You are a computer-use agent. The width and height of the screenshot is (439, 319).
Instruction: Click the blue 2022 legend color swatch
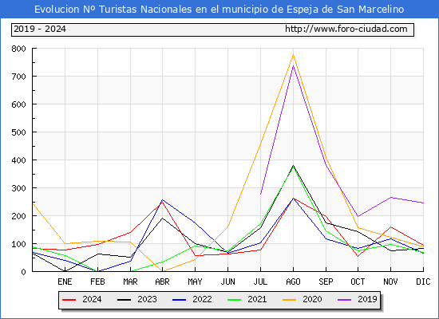(x=179, y=300)
